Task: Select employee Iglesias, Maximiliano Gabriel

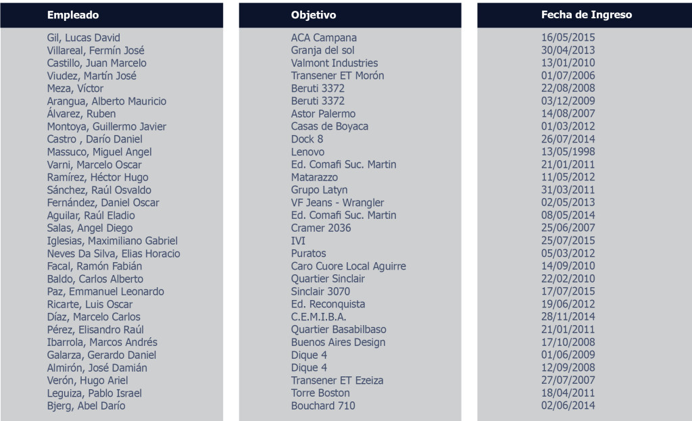Action: (112, 241)
